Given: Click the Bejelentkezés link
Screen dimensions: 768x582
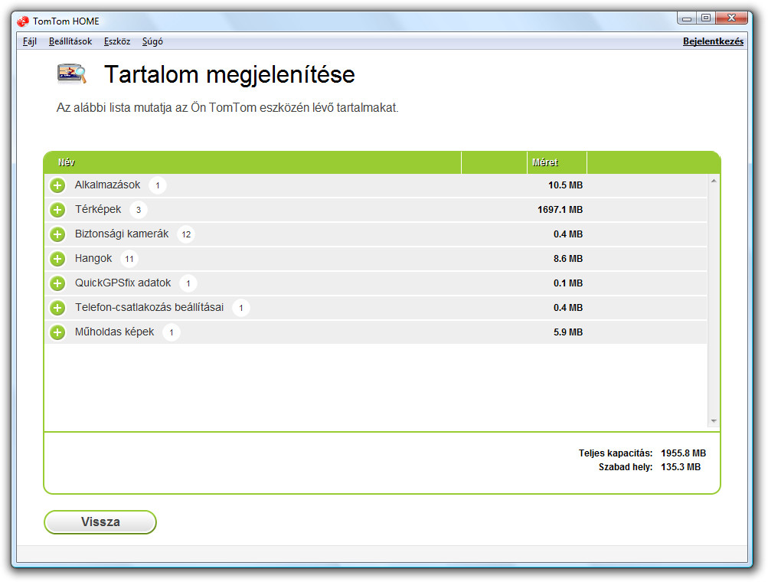Looking at the screenshot, I should coord(713,41).
